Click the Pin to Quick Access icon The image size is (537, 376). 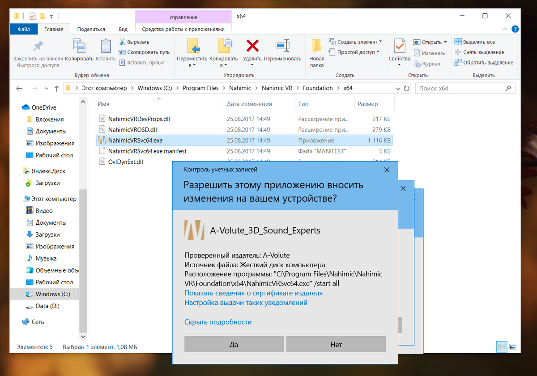[x=38, y=46]
